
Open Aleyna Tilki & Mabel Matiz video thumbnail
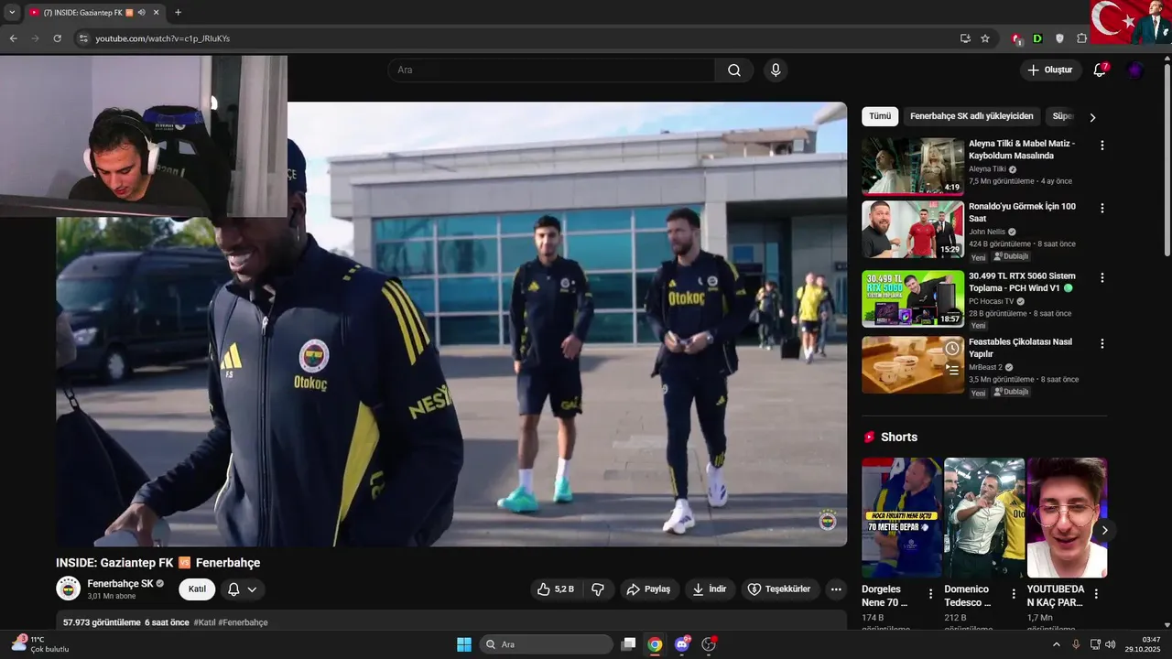coord(913,166)
